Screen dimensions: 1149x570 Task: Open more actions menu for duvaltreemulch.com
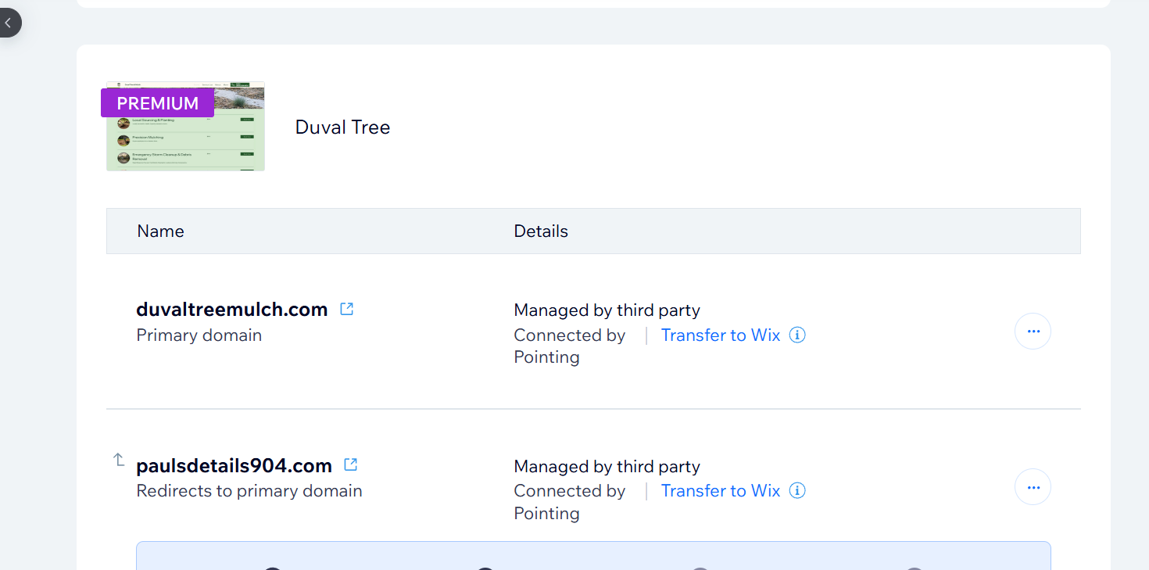point(1033,332)
